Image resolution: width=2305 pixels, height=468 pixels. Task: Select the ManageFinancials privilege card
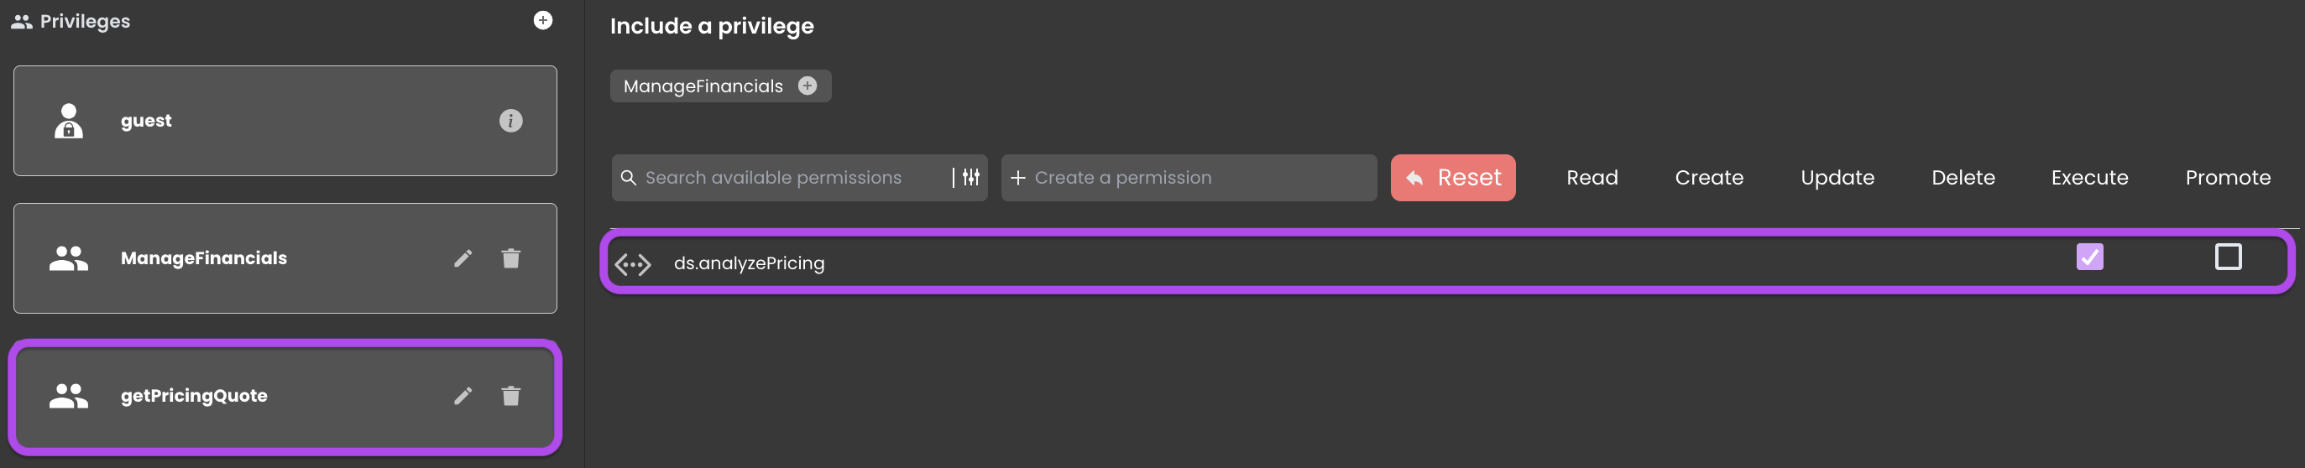(285, 258)
